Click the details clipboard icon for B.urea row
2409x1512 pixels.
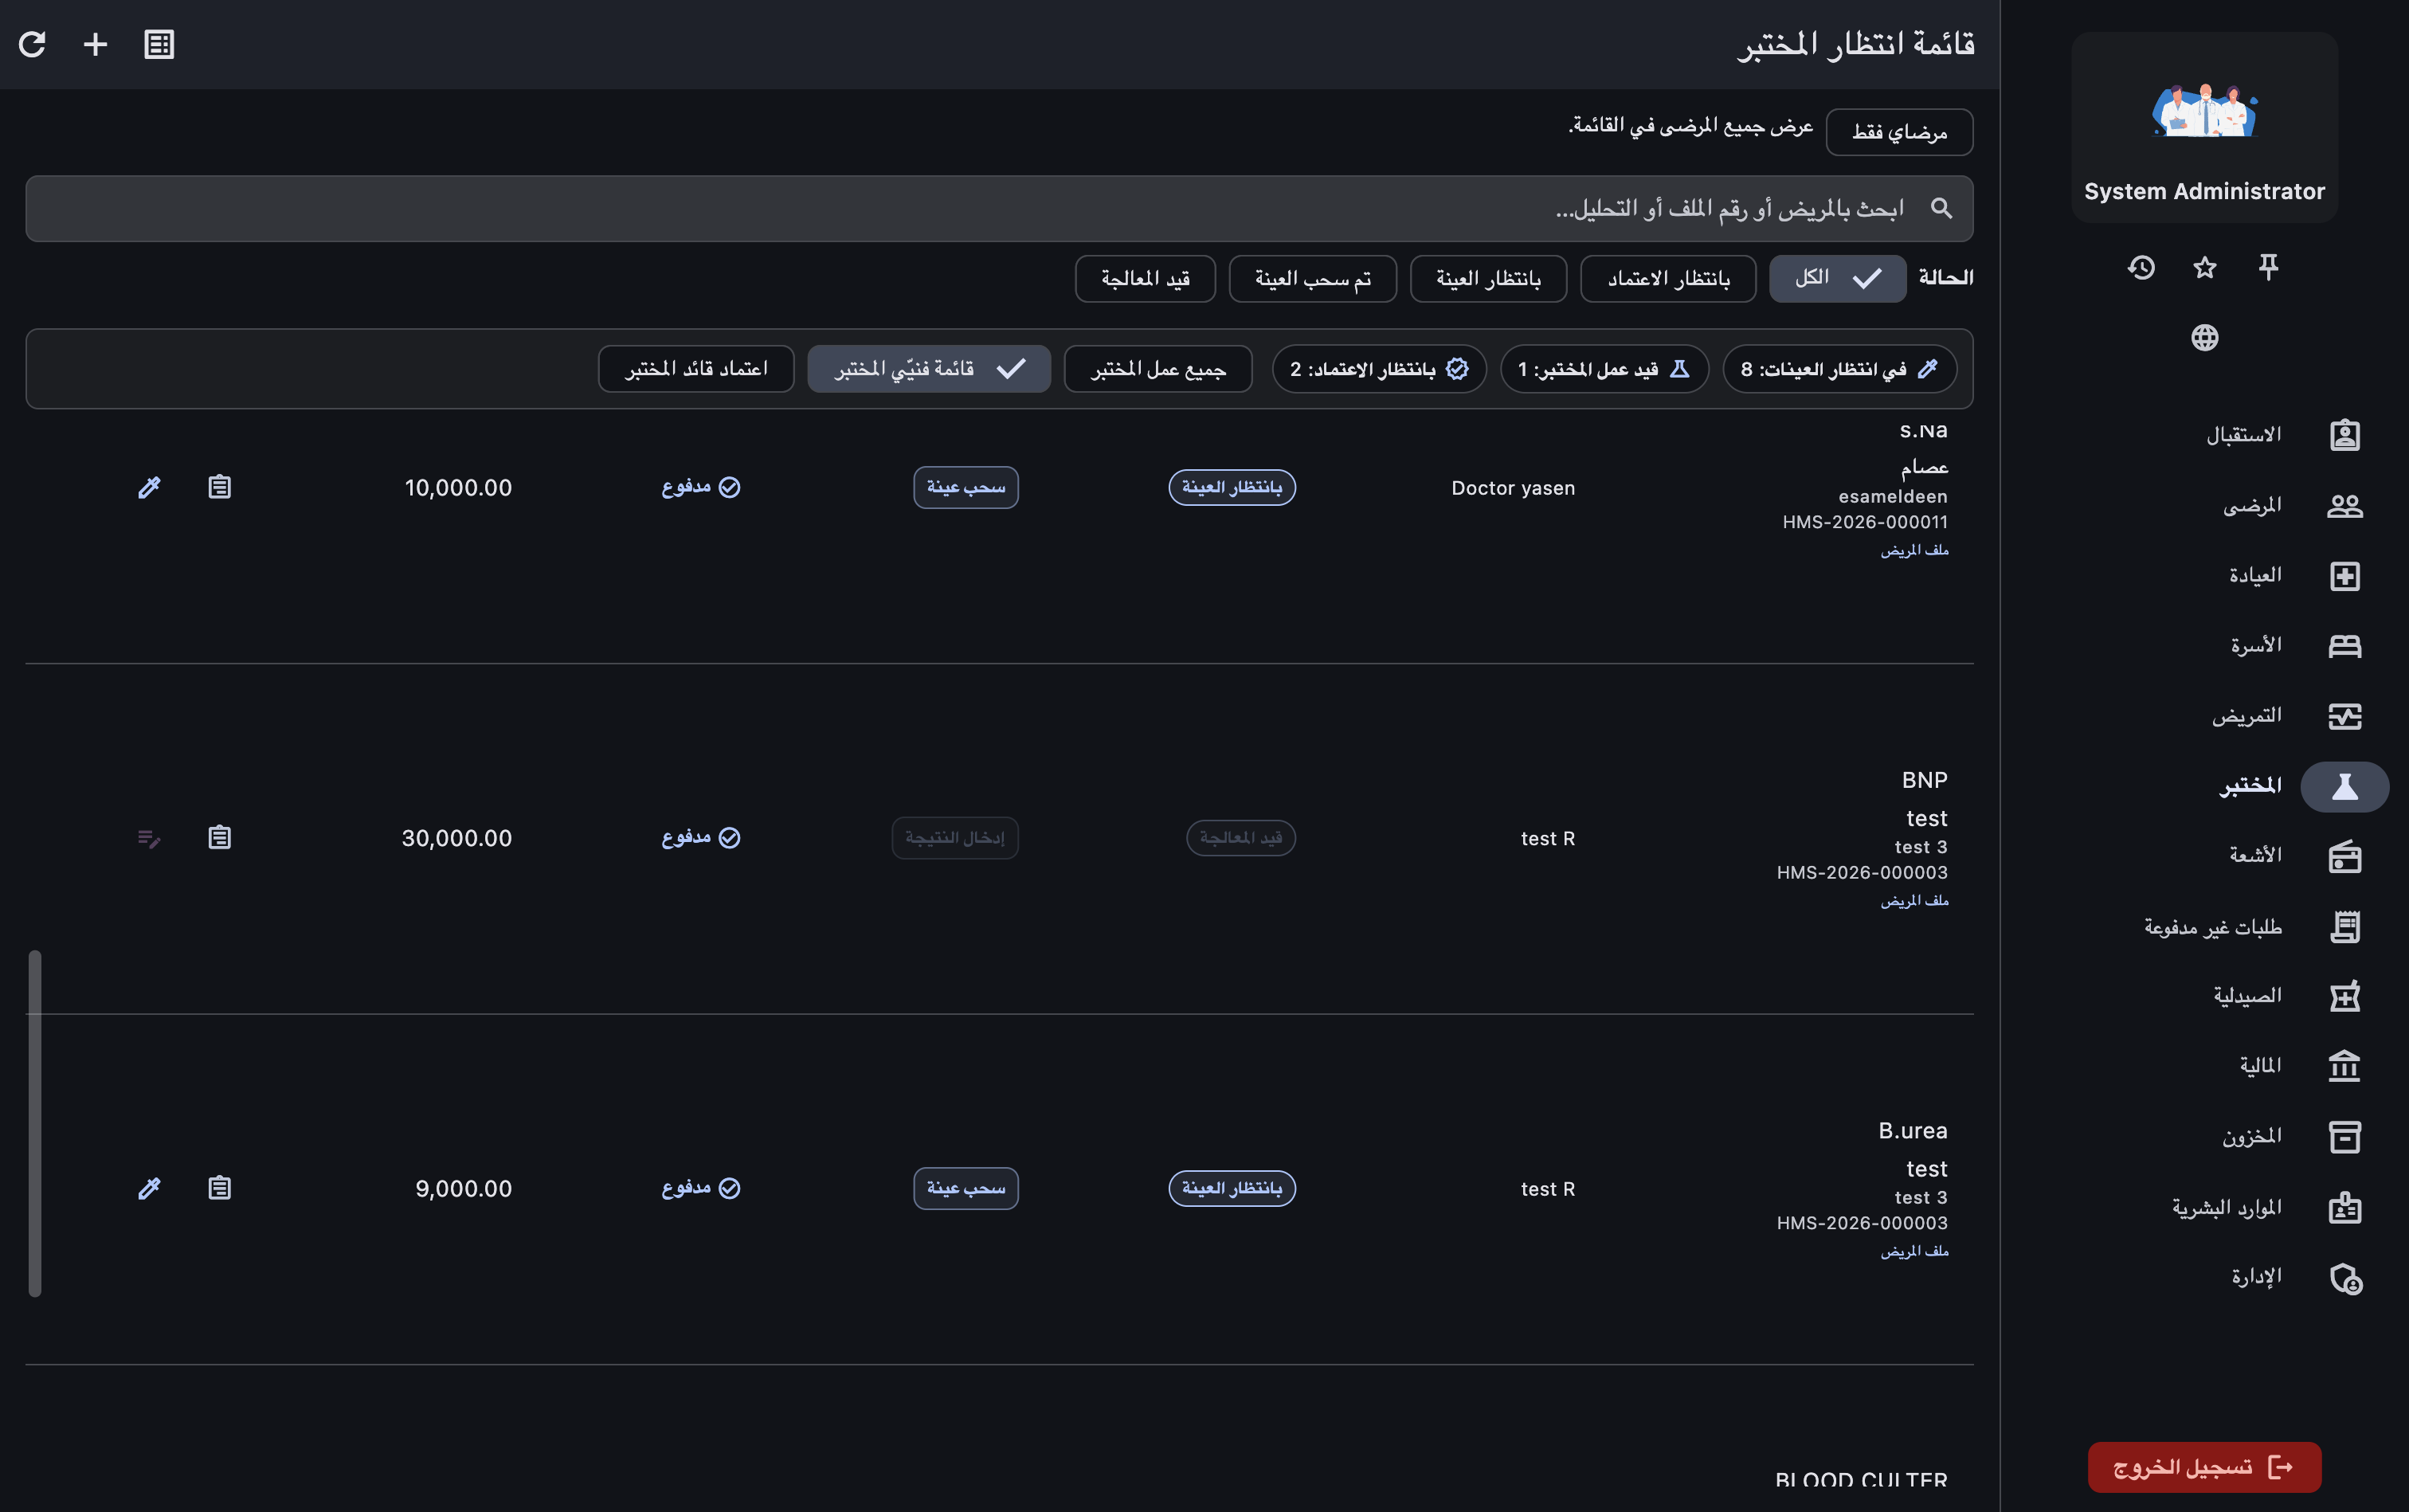[220, 1188]
